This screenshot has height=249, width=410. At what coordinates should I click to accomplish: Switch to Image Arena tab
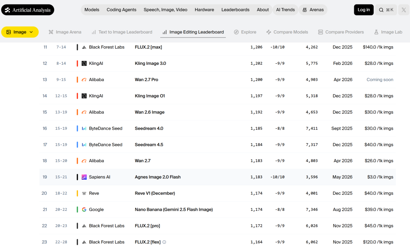(65, 32)
